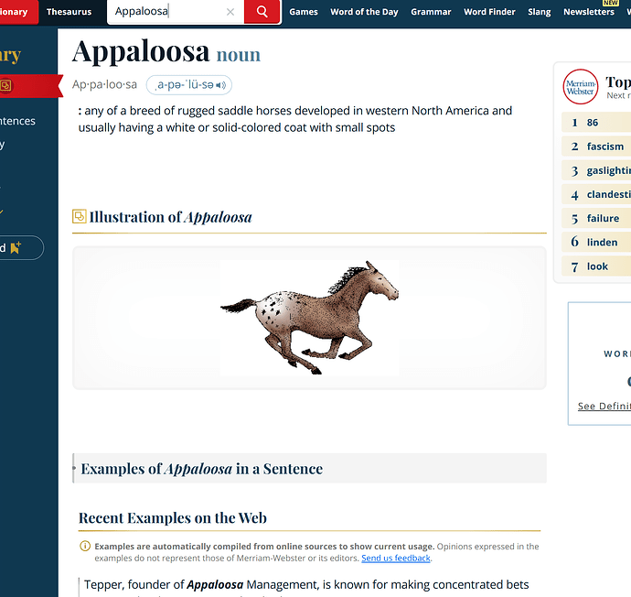Click the info icon beside the examples disclaimer

click(85, 547)
